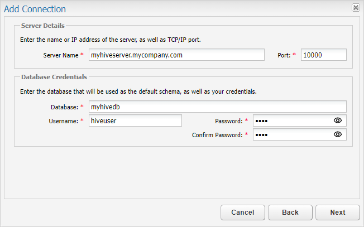Reveal the Confirm Password characters
The image size is (364, 227).
(338, 134)
